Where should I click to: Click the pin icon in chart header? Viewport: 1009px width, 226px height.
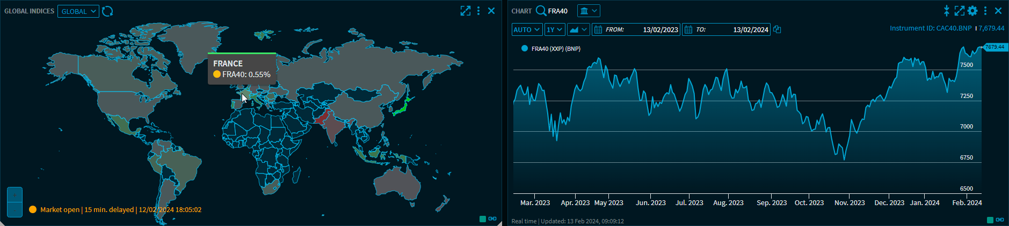[x=947, y=11]
